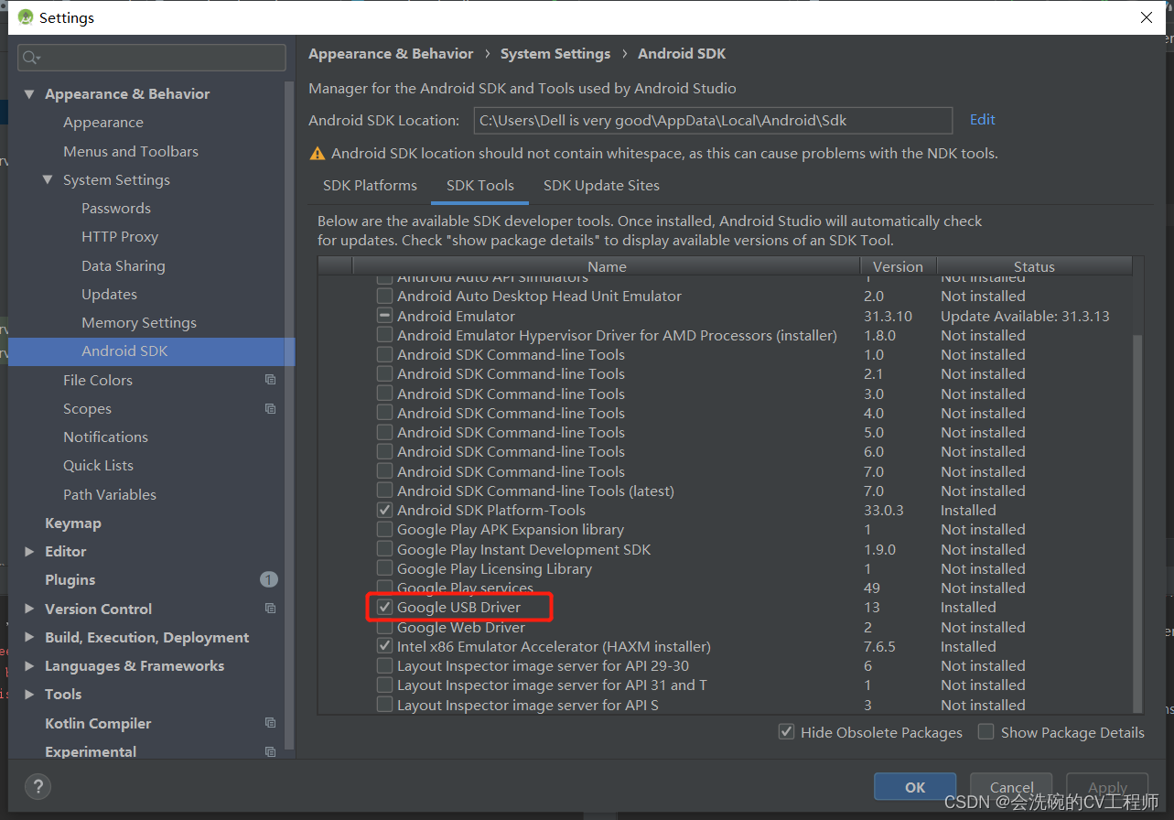The width and height of the screenshot is (1174, 820).
Task: Switch to the SDK Platforms tab
Action: [x=370, y=185]
